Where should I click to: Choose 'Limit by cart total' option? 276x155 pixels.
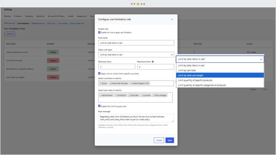pos(220,70)
